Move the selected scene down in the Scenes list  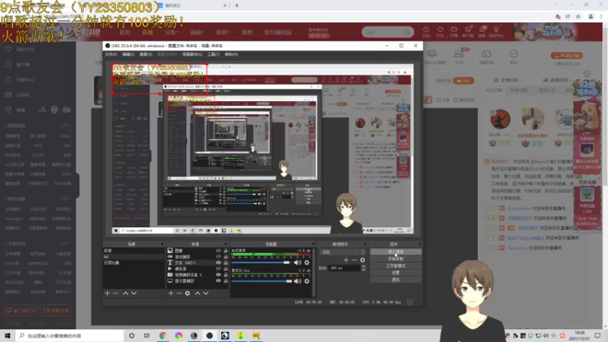pos(134,293)
